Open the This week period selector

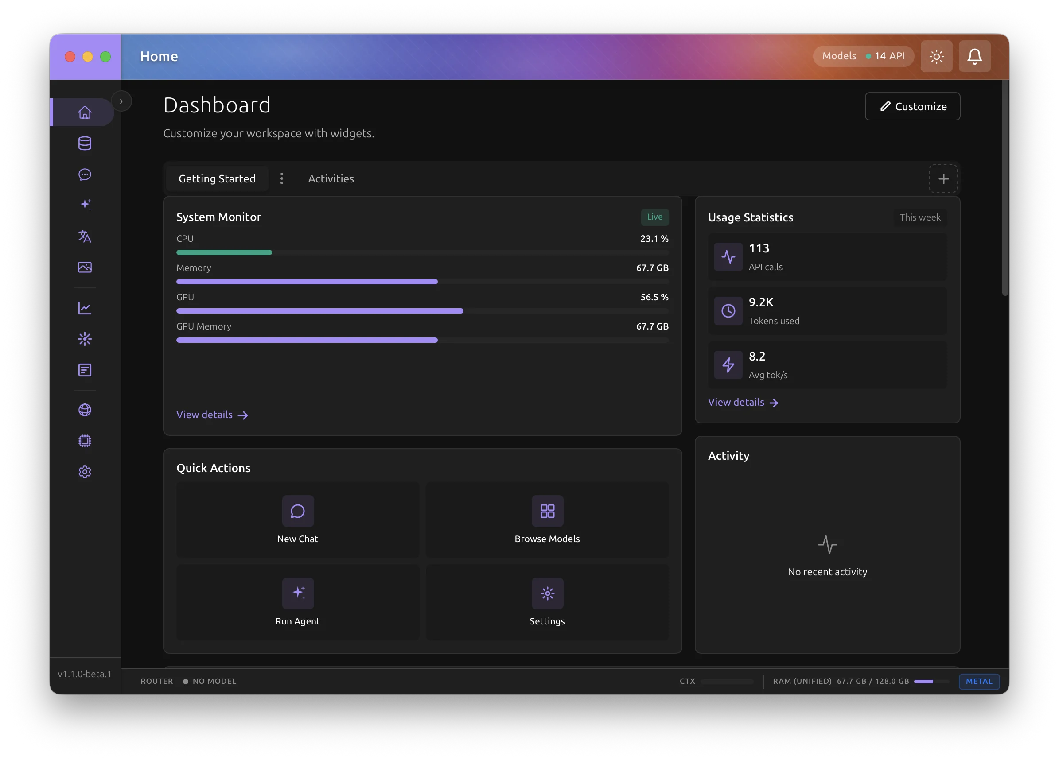coord(920,217)
